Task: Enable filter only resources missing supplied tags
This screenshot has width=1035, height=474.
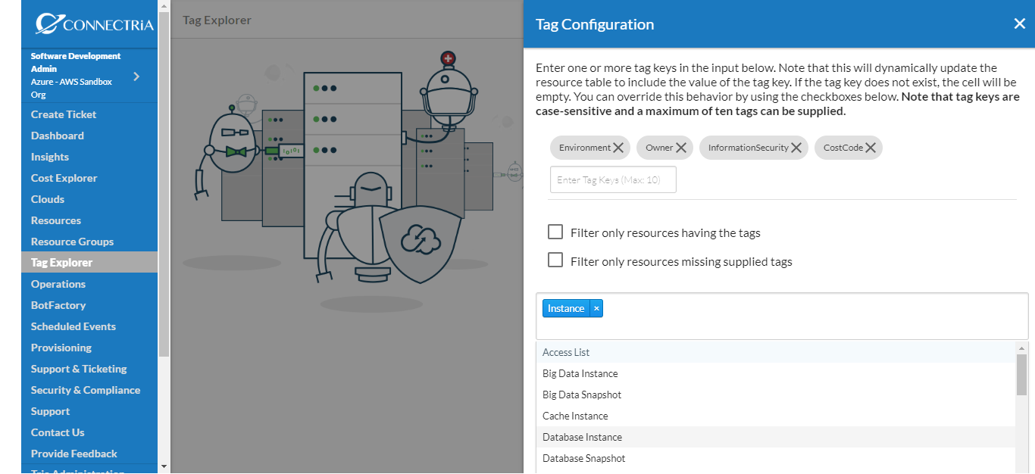Action: pyautogui.click(x=555, y=260)
